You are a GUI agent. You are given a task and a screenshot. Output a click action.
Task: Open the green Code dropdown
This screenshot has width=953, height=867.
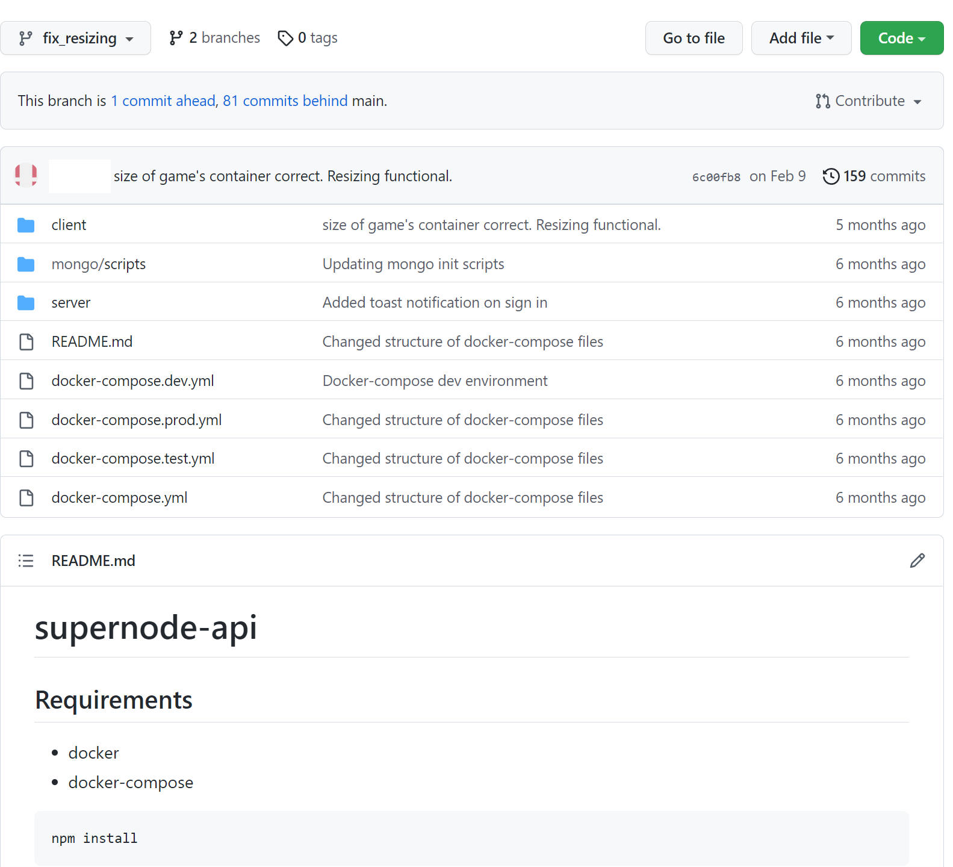[x=901, y=38]
